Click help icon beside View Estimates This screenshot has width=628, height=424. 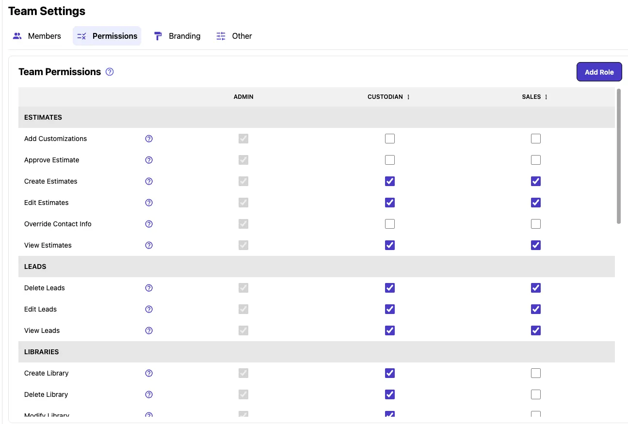coord(149,245)
